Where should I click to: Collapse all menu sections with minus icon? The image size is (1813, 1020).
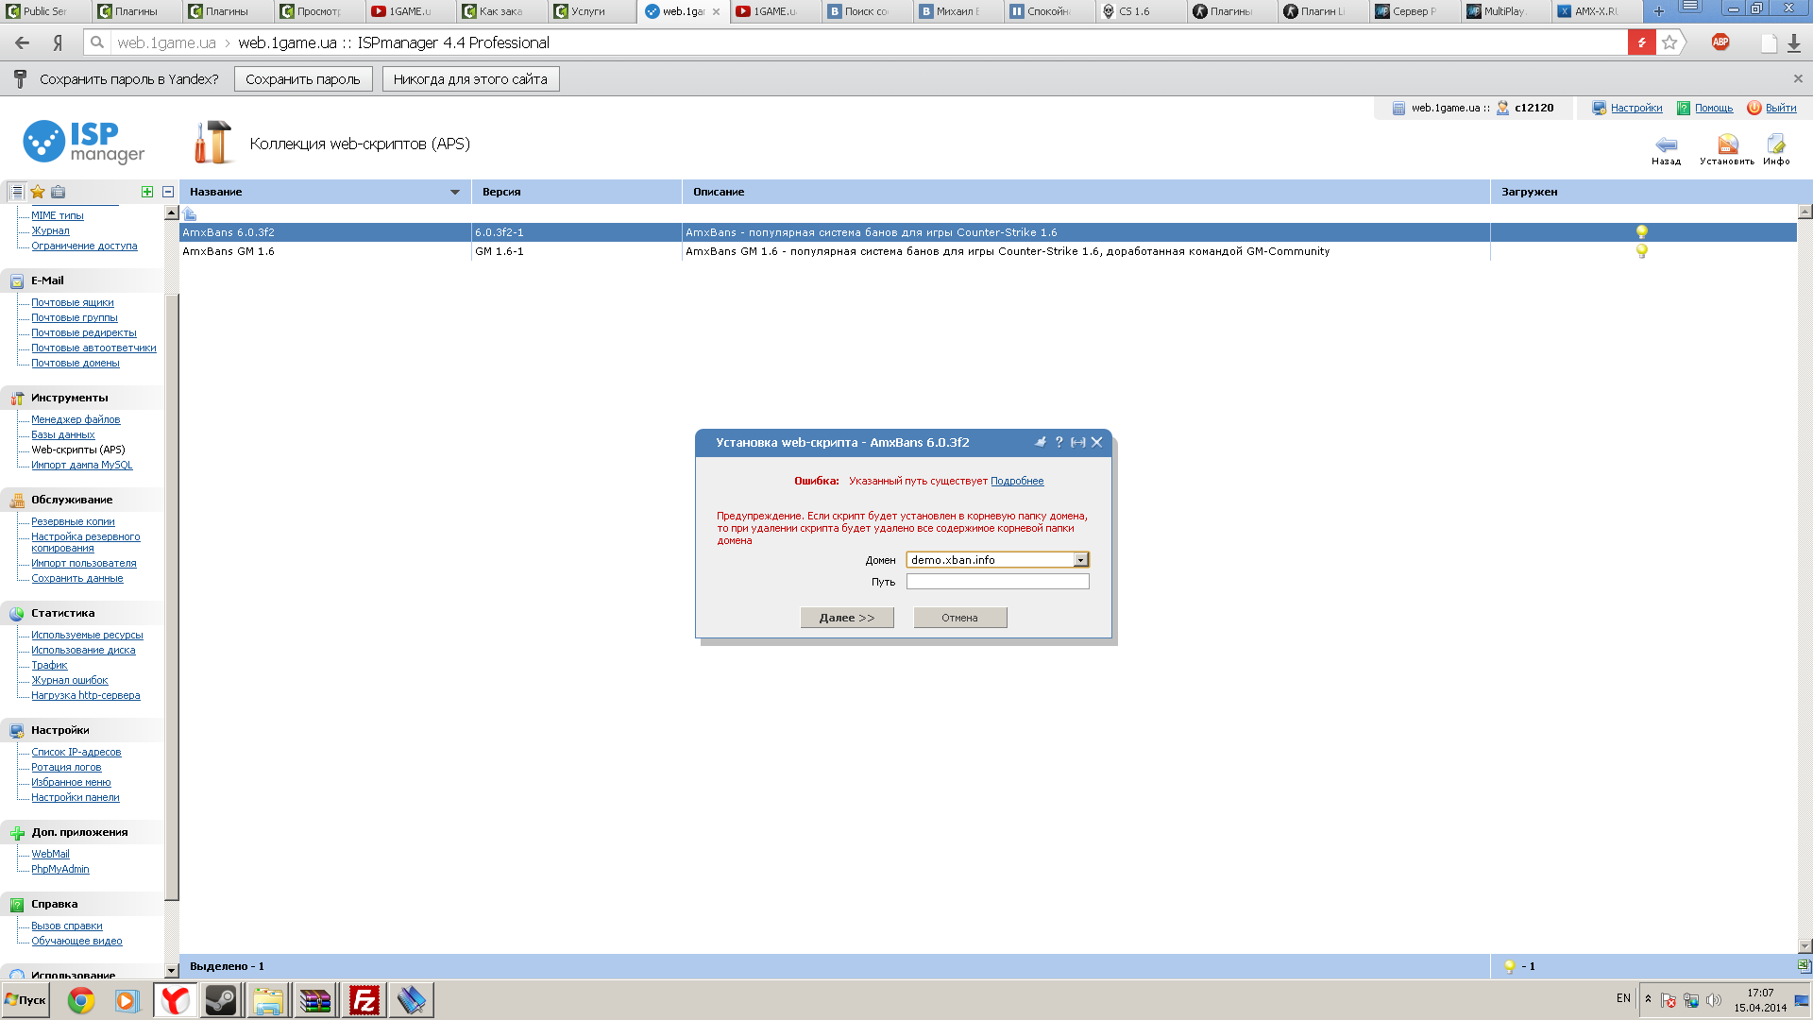168,192
